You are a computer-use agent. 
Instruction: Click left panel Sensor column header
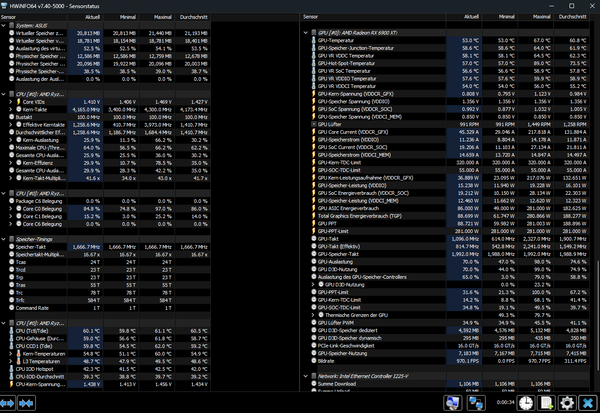34,17
